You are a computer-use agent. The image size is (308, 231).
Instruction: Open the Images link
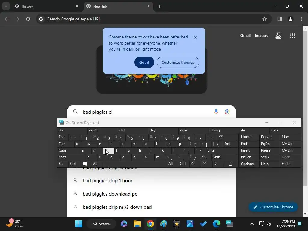(261, 35)
